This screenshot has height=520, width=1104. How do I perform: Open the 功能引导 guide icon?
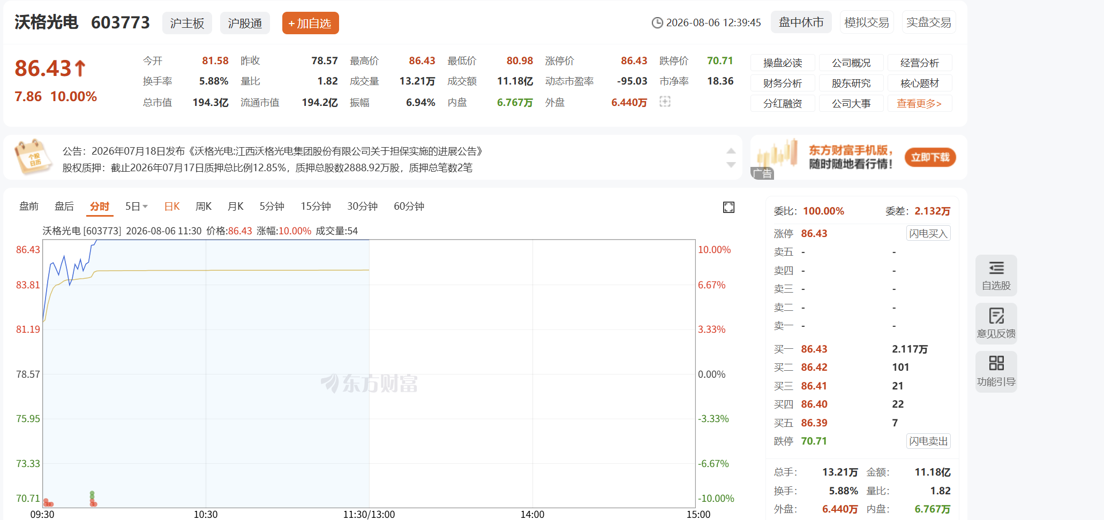(996, 372)
